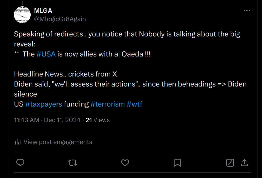Bookmark this post
The width and height of the screenshot is (262, 178).
point(178,163)
